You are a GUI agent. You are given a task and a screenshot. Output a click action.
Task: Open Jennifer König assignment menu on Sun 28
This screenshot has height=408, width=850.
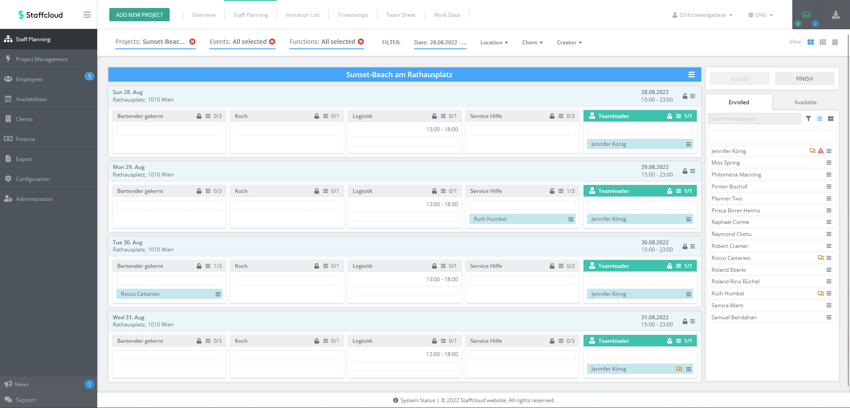tap(688, 144)
